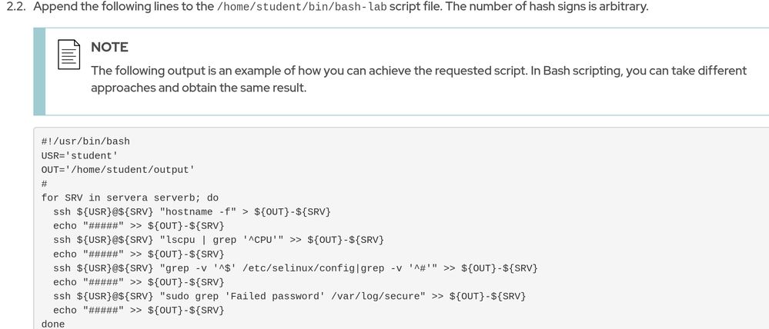Screen dimensions: 769x329
Task: Click the ssh lscpu grep command line
Action: point(218,240)
